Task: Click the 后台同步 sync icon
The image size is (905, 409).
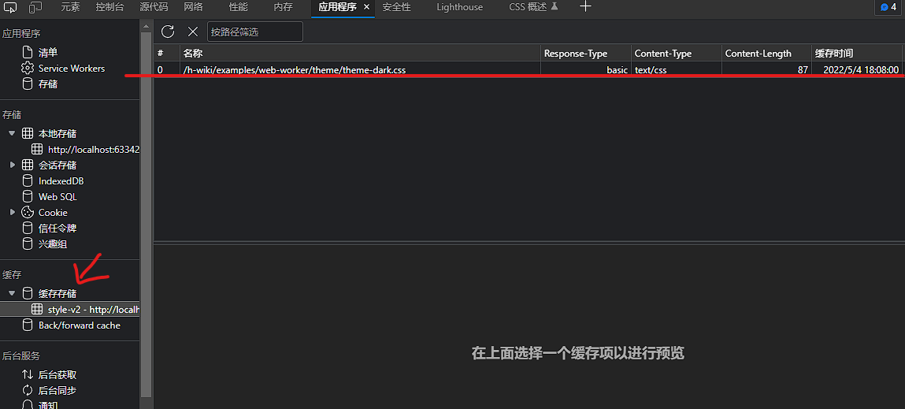Action: (27, 390)
